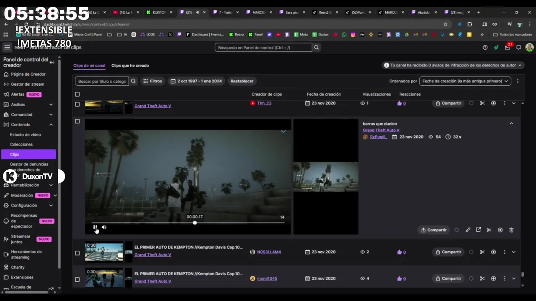The height and width of the screenshot is (301, 536).
Task: Open Colecciones in sidebar
Action: click(x=21, y=144)
